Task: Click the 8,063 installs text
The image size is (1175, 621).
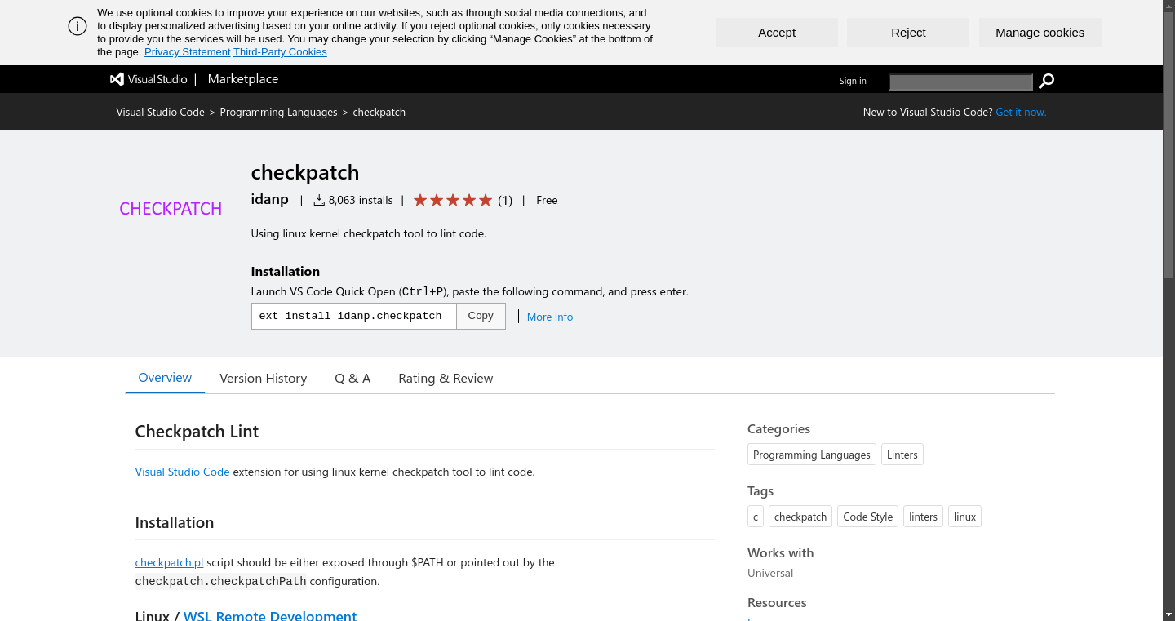Action: pyautogui.click(x=361, y=200)
